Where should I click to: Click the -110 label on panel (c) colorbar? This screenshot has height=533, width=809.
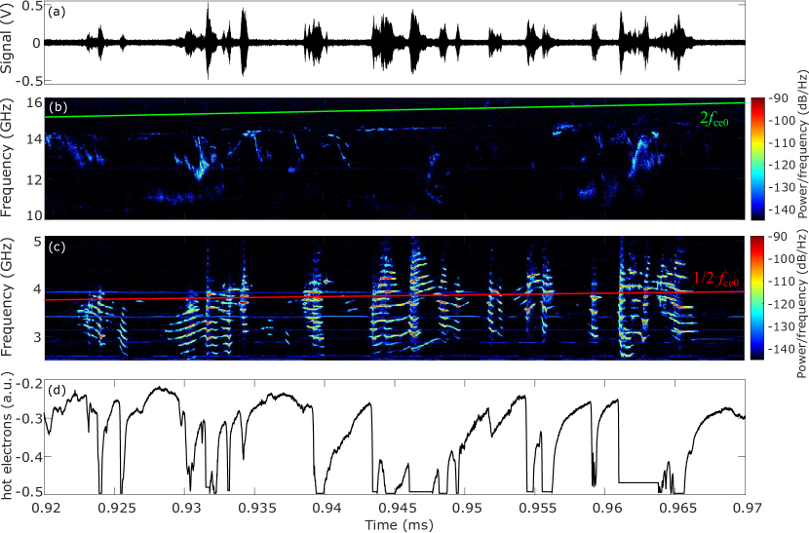[780, 282]
